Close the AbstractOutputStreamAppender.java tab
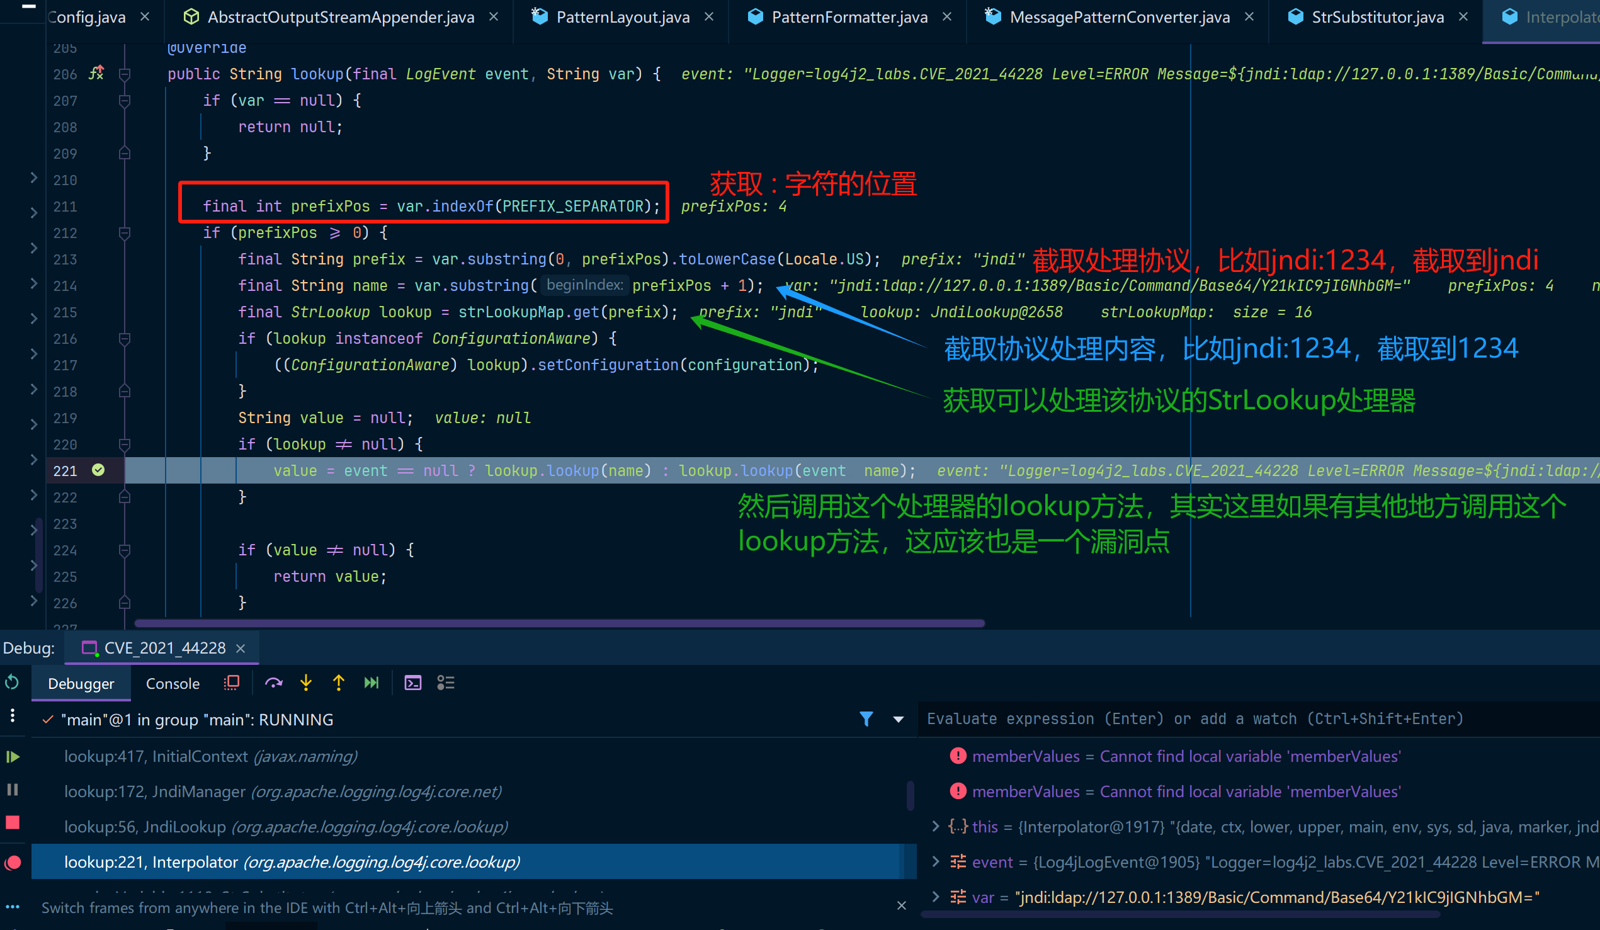Image resolution: width=1600 pixels, height=930 pixels. [x=493, y=17]
